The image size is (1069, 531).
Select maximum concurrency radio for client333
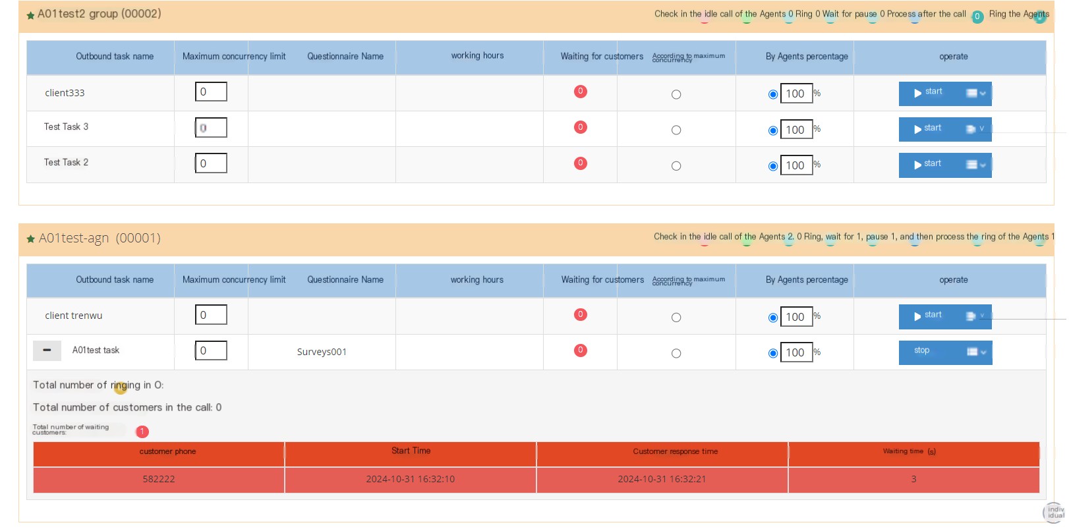[x=676, y=94]
